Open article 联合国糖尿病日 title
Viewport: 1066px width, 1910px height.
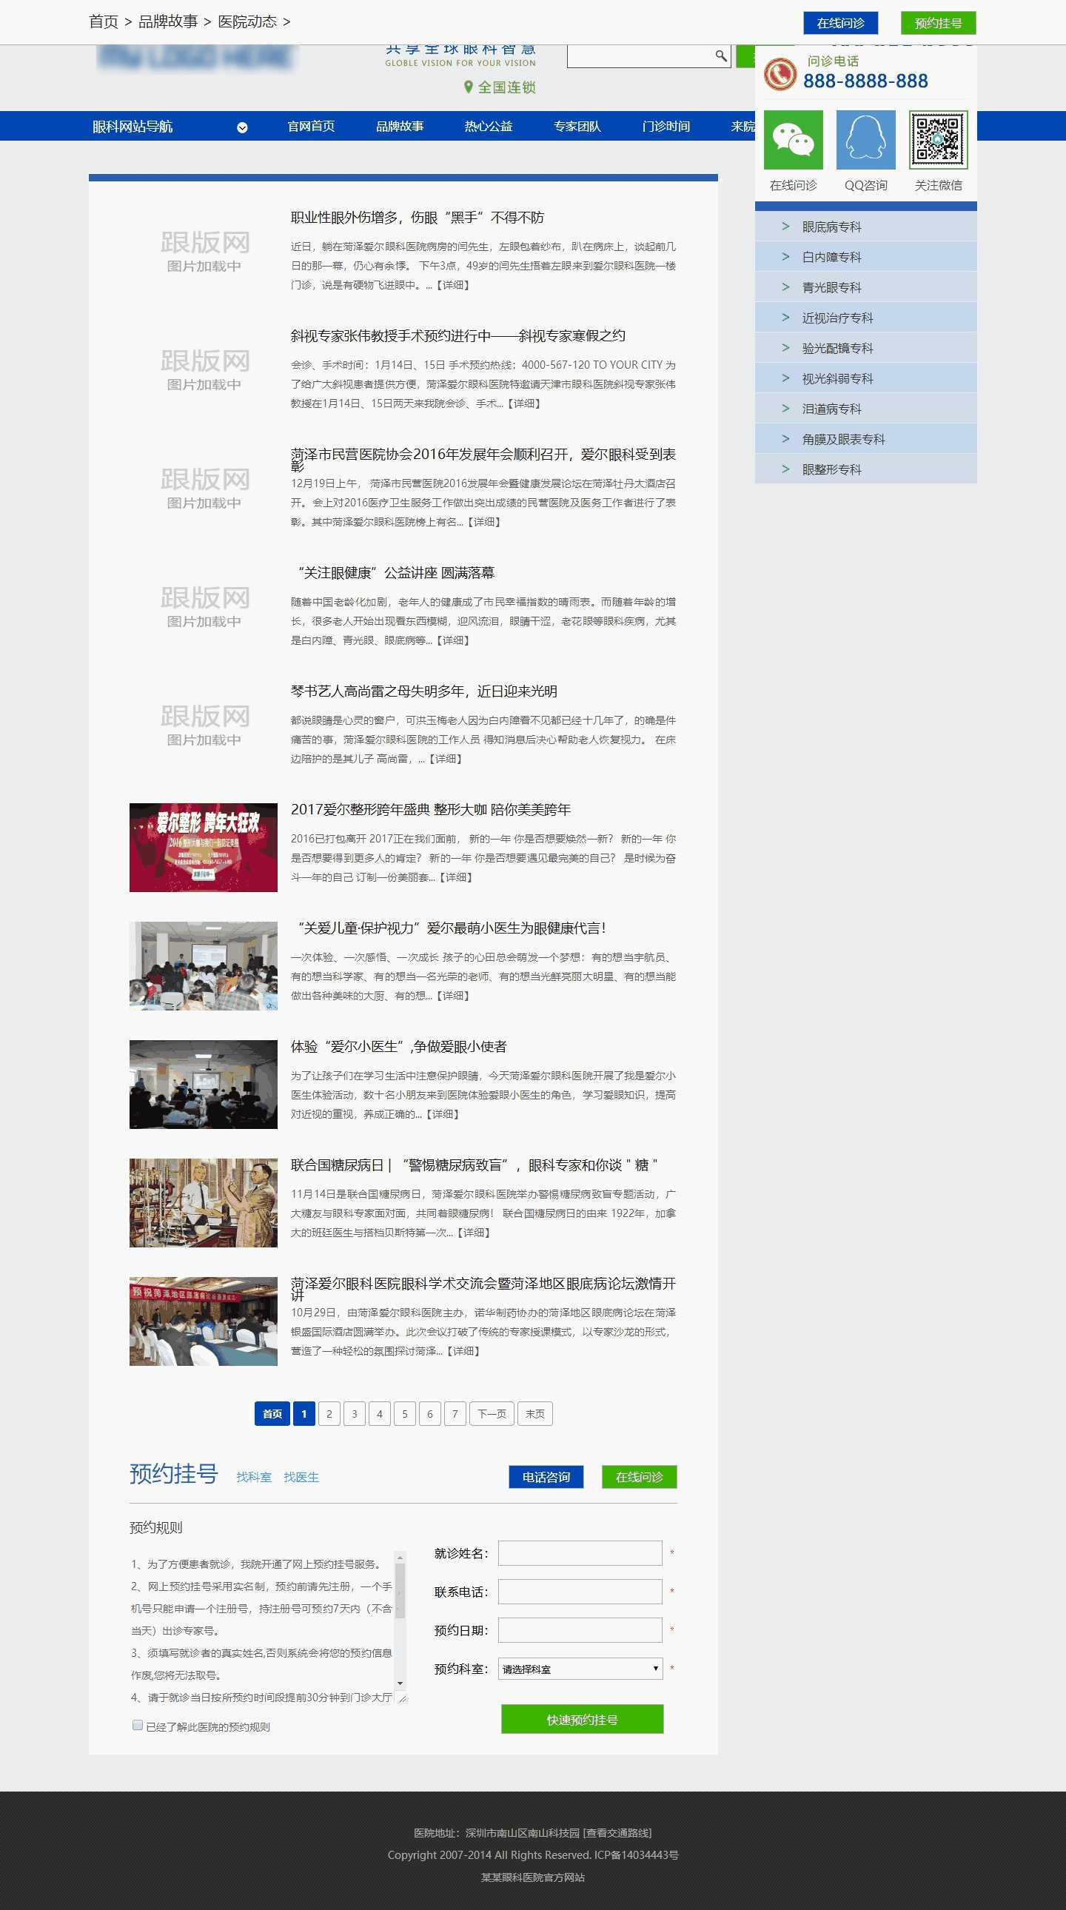point(475,1165)
